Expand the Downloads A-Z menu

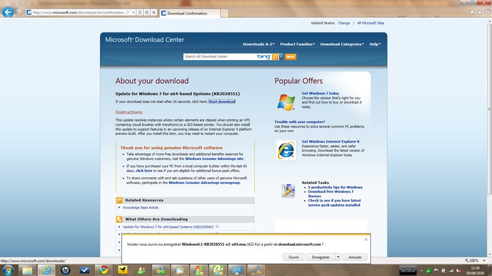(259, 44)
